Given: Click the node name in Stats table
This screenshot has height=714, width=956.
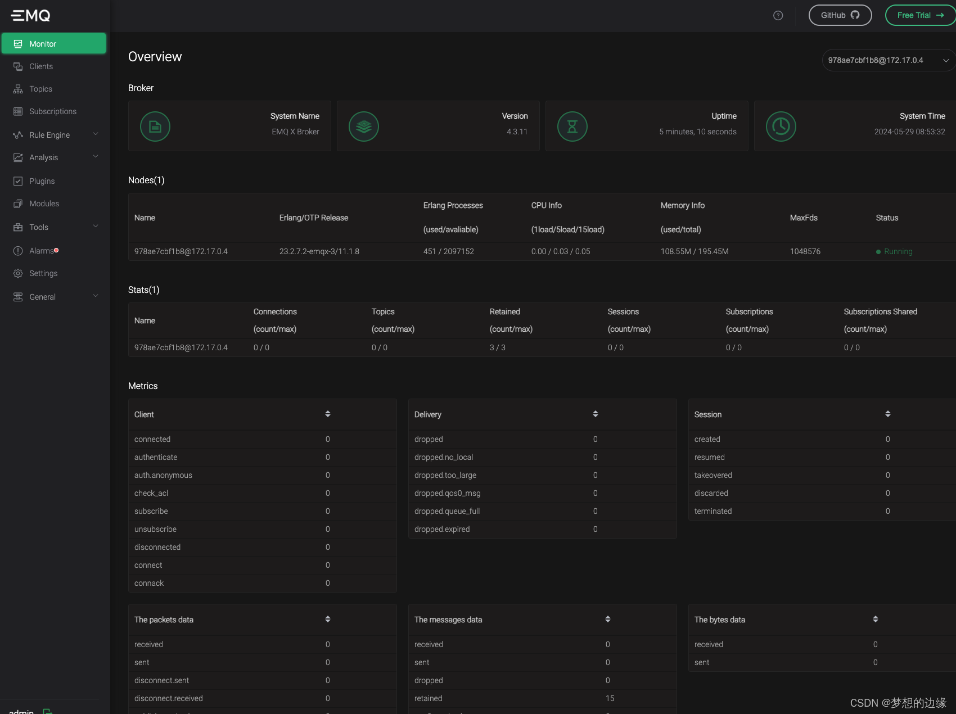Looking at the screenshot, I should pyautogui.click(x=181, y=347).
